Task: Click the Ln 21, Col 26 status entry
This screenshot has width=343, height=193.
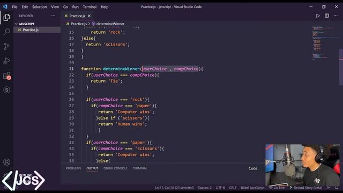Action: point(174,188)
